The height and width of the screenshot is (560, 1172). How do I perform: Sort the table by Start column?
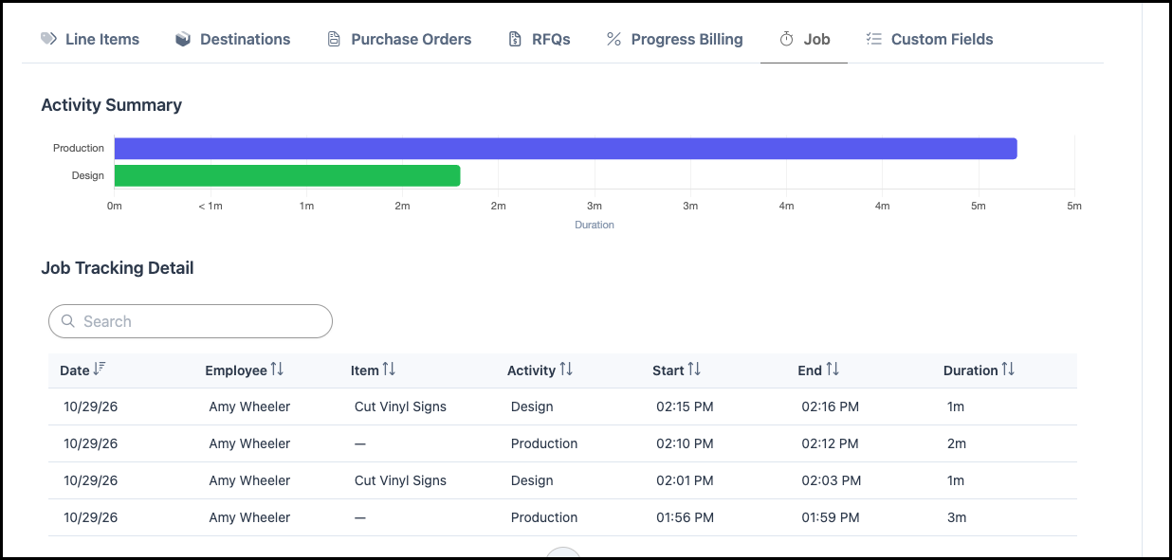(x=676, y=370)
